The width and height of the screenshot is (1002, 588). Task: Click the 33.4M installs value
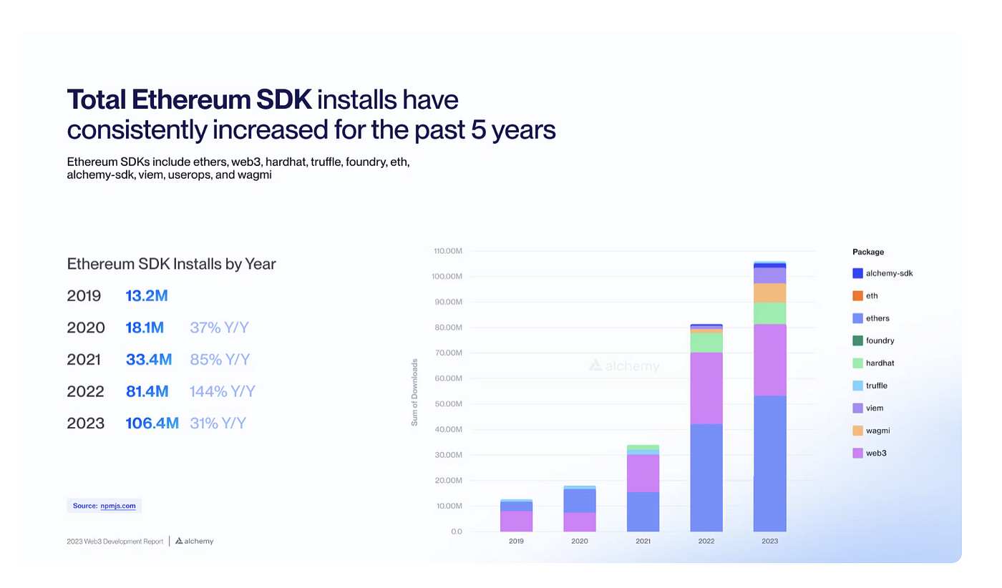[x=149, y=359]
